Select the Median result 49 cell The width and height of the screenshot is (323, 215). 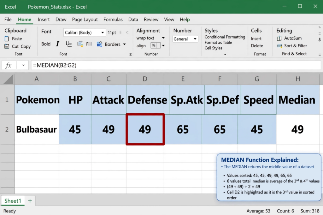pyautogui.click(x=298, y=129)
